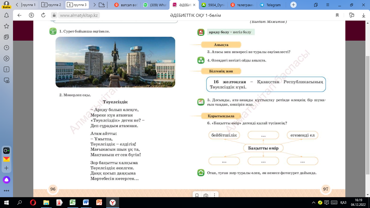The height and width of the screenshot is (208, 370).
Task: Click the page scrollbar thumb
Action: (368, 115)
